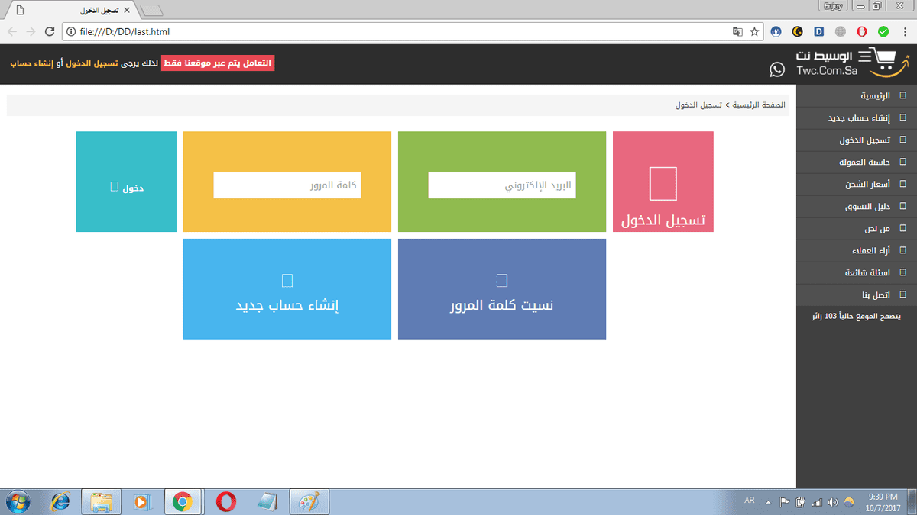Open the blue mosque extension icon
Screen dimensions: 917x515
click(776, 32)
